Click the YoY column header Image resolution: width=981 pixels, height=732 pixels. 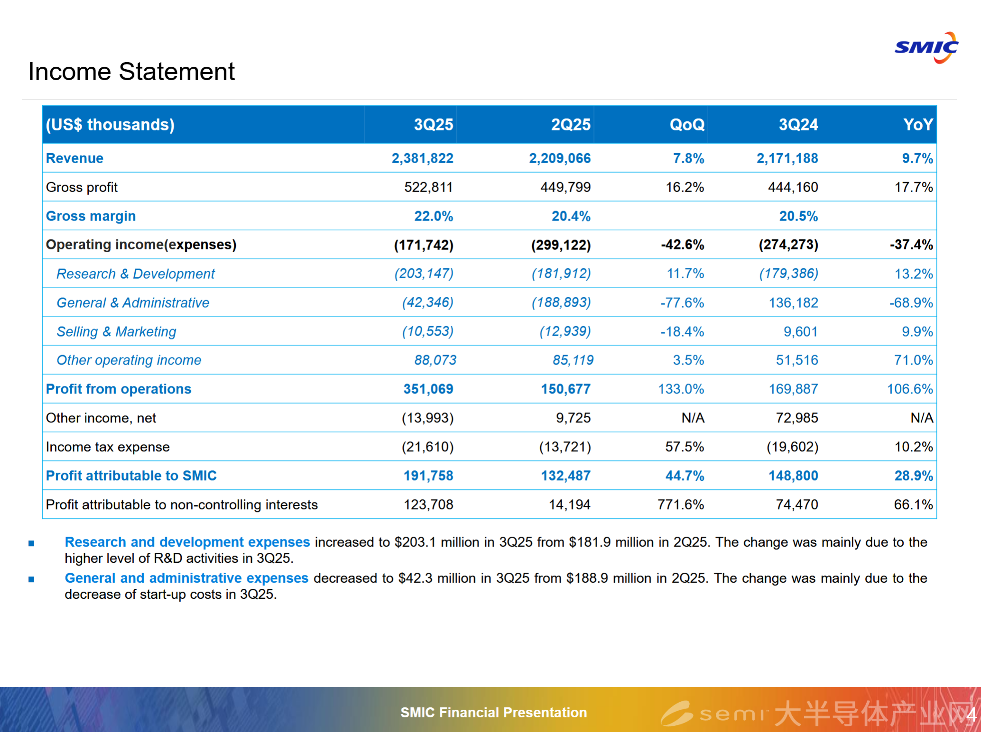pos(917,125)
